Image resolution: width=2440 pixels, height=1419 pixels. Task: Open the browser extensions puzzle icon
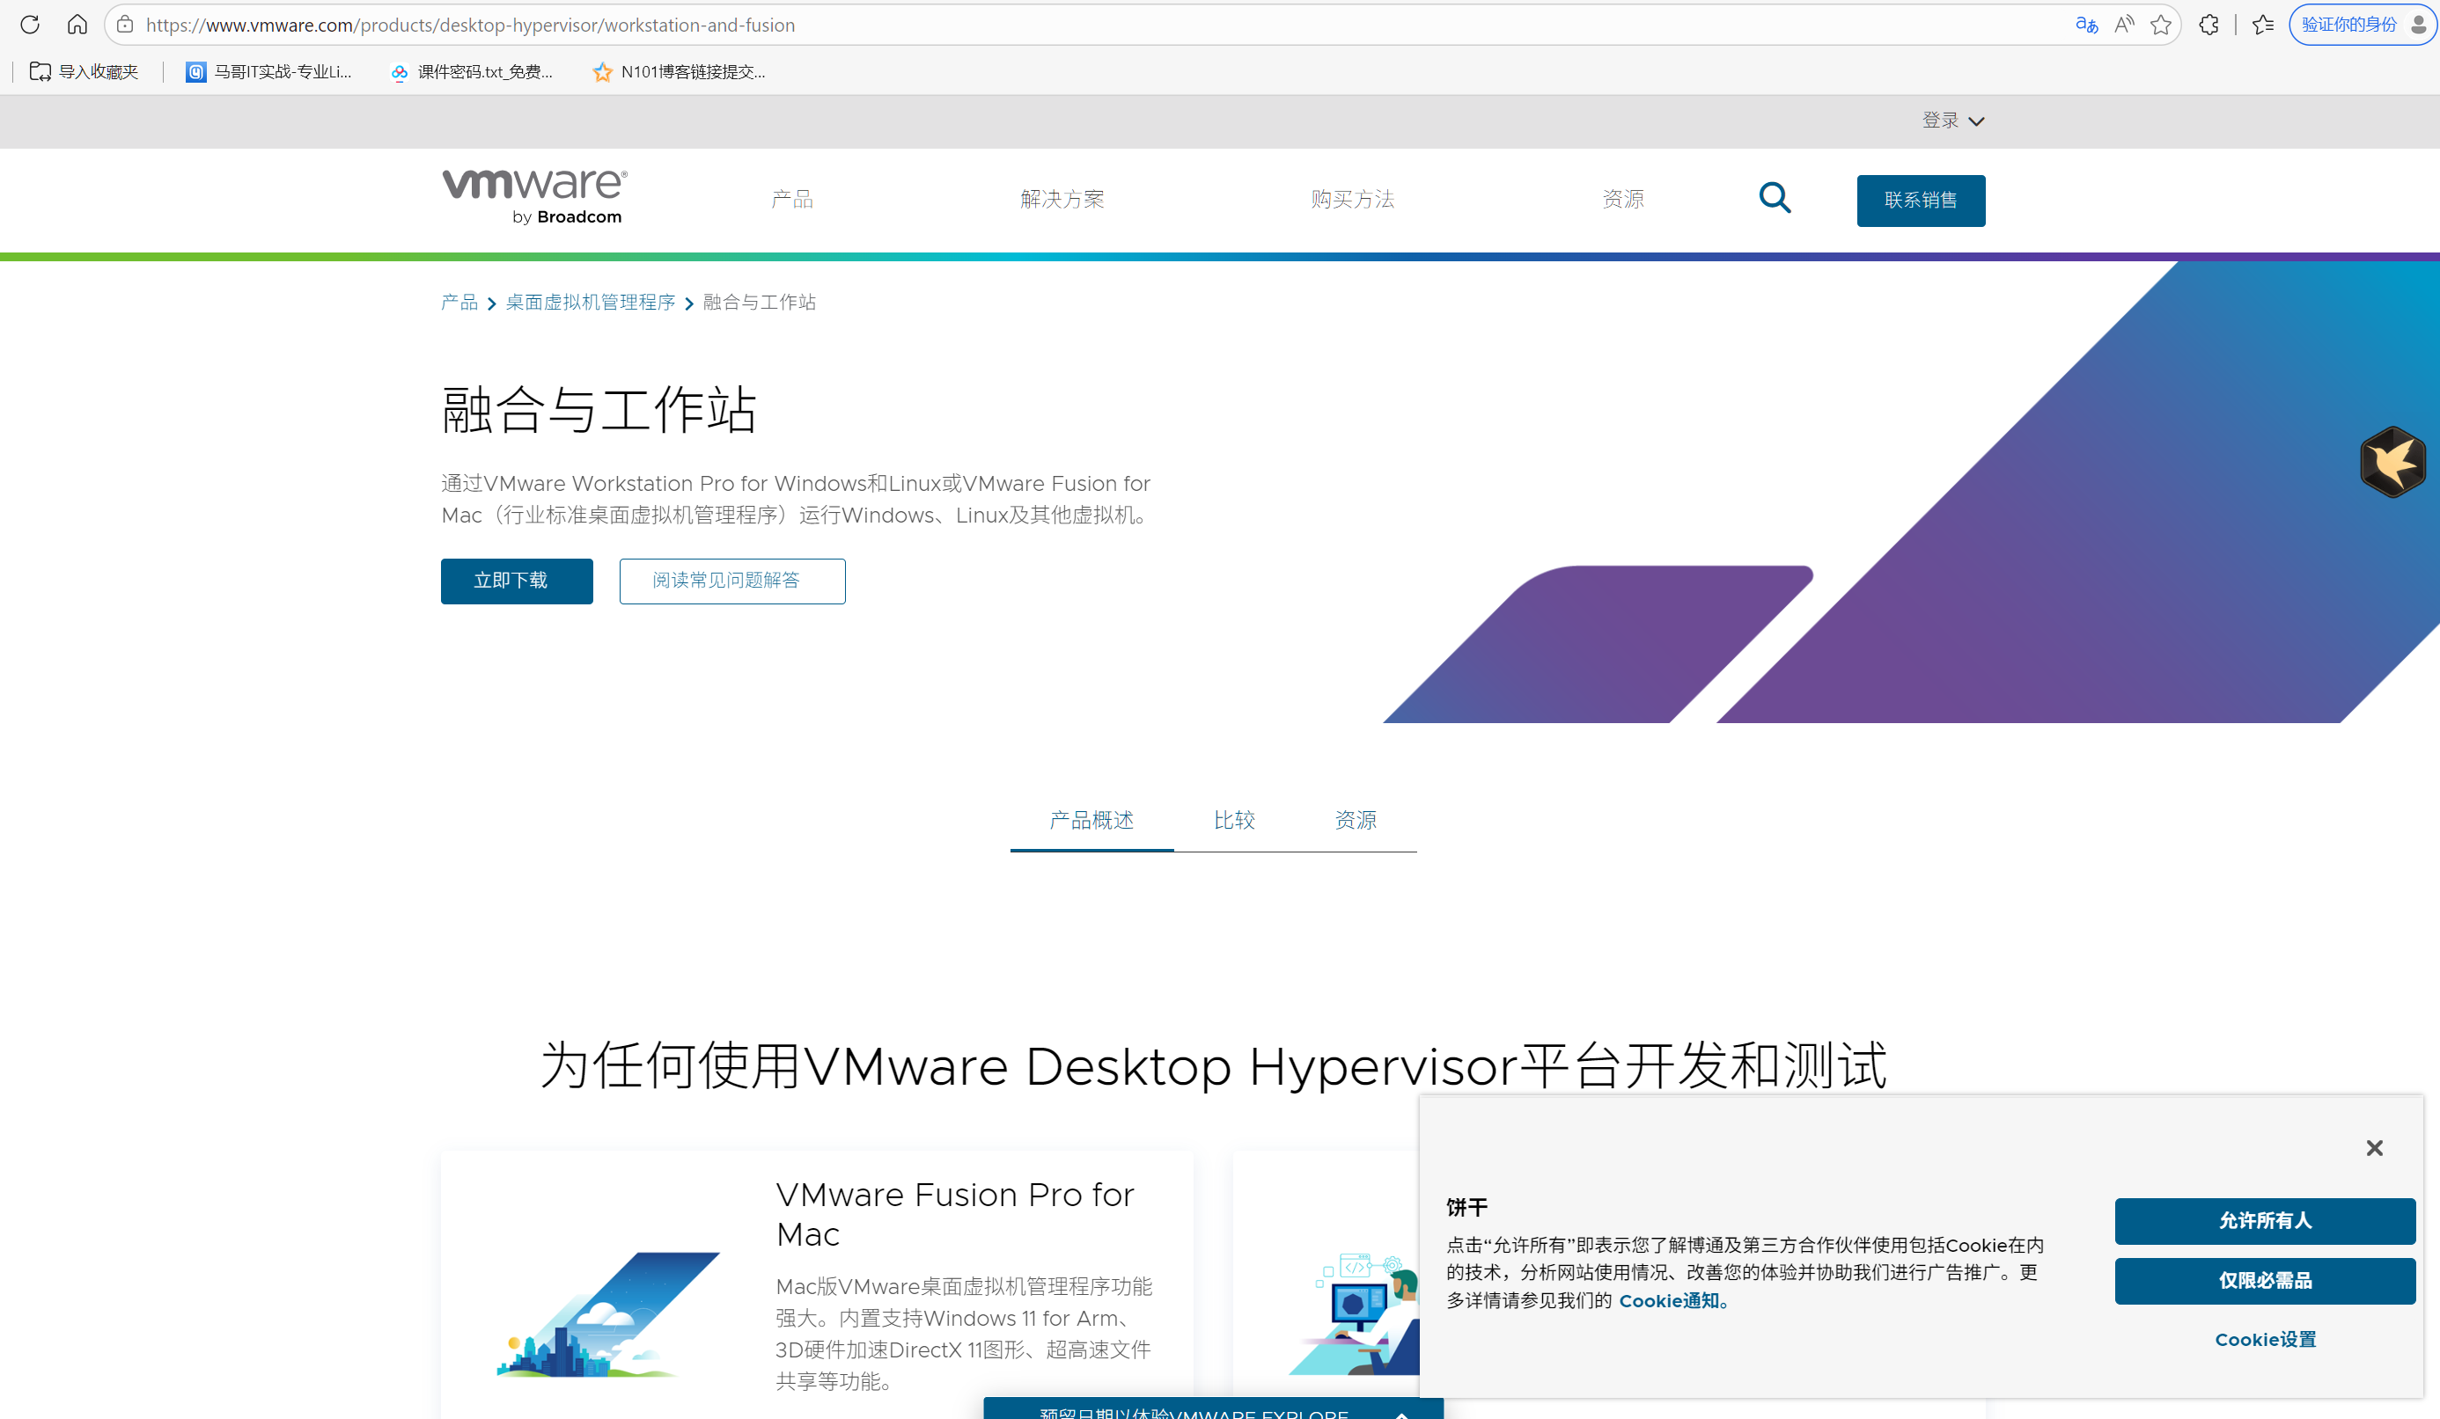pyautogui.click(x=2208, y=25)
